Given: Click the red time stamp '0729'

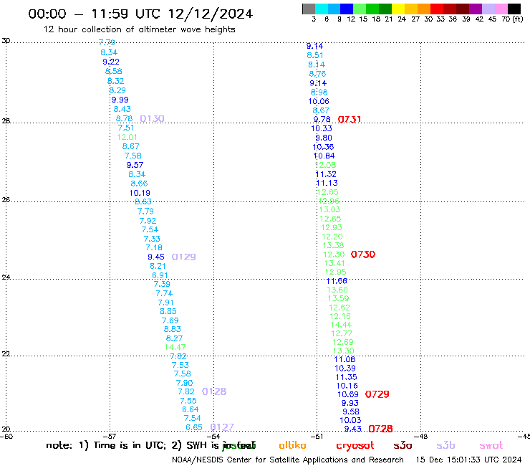Looking at the screenshot, I should [377, 394].
